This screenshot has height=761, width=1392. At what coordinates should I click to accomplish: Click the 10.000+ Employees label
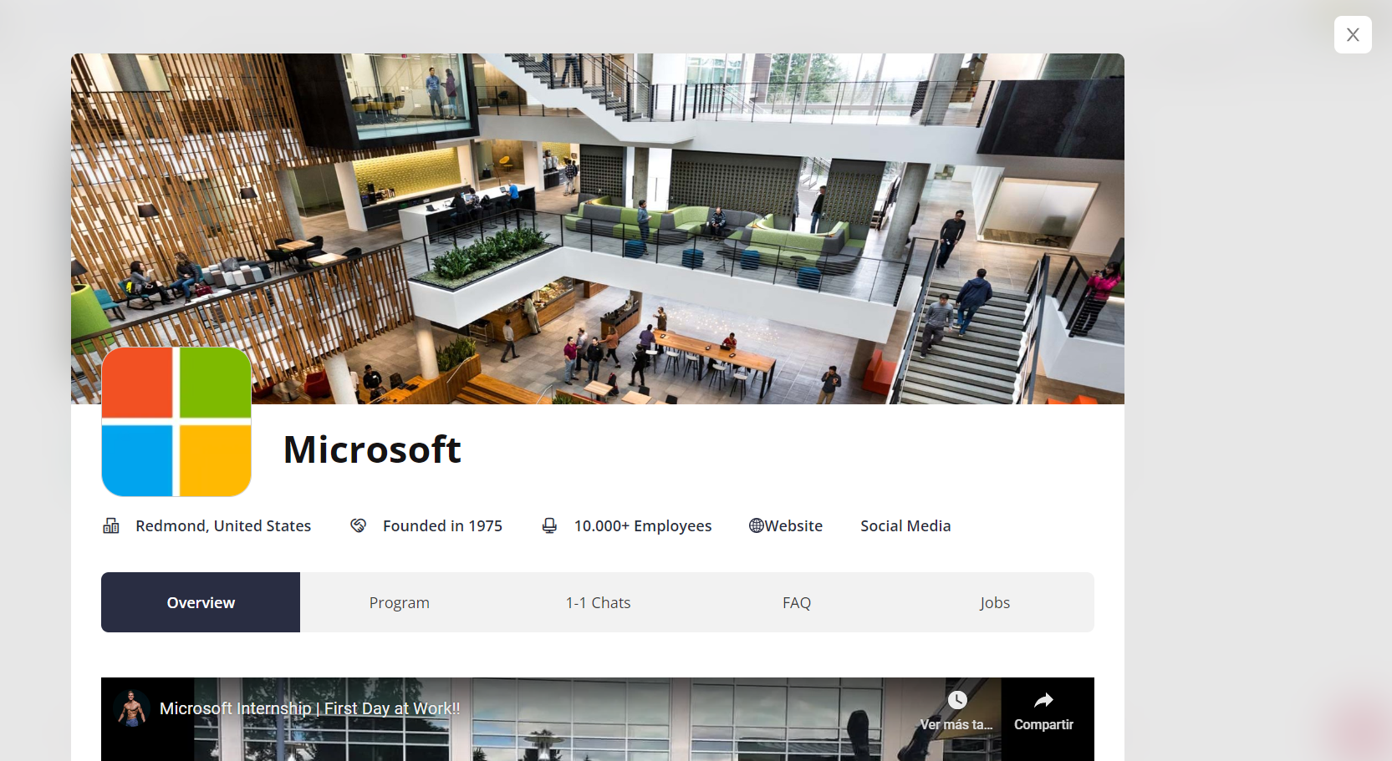click(x=642, y=525)
